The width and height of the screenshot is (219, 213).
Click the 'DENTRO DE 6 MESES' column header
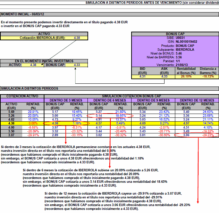(x=110, y=100)
